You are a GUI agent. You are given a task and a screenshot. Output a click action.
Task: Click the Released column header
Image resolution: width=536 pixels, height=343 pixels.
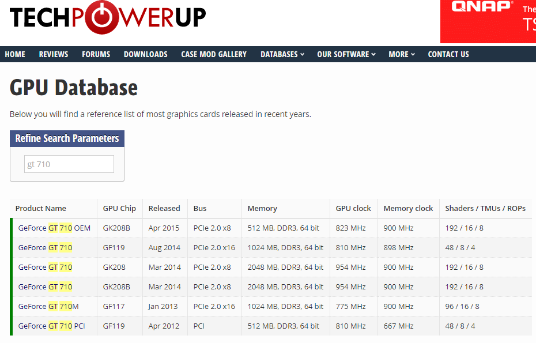tap(164, 208)
